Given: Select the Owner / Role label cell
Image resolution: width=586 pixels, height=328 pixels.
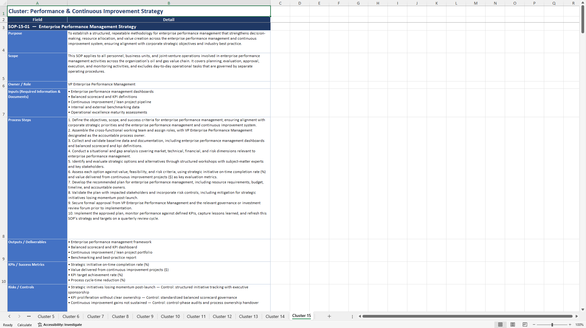Looking at the screenshot, I should coord(37,85).
